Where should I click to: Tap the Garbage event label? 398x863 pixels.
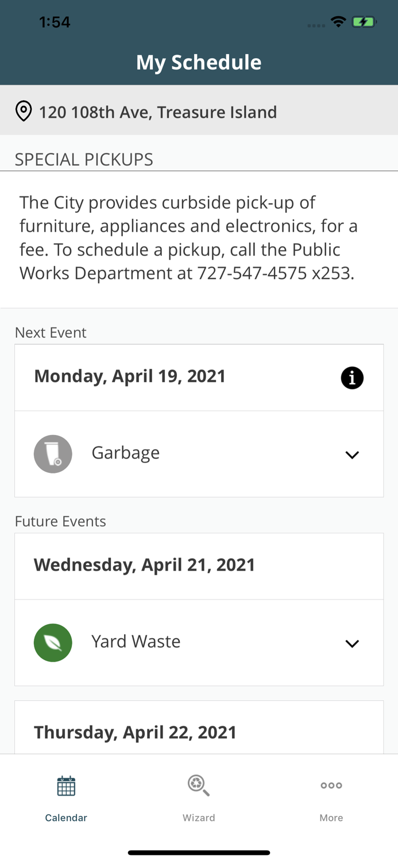click(126, 453)
